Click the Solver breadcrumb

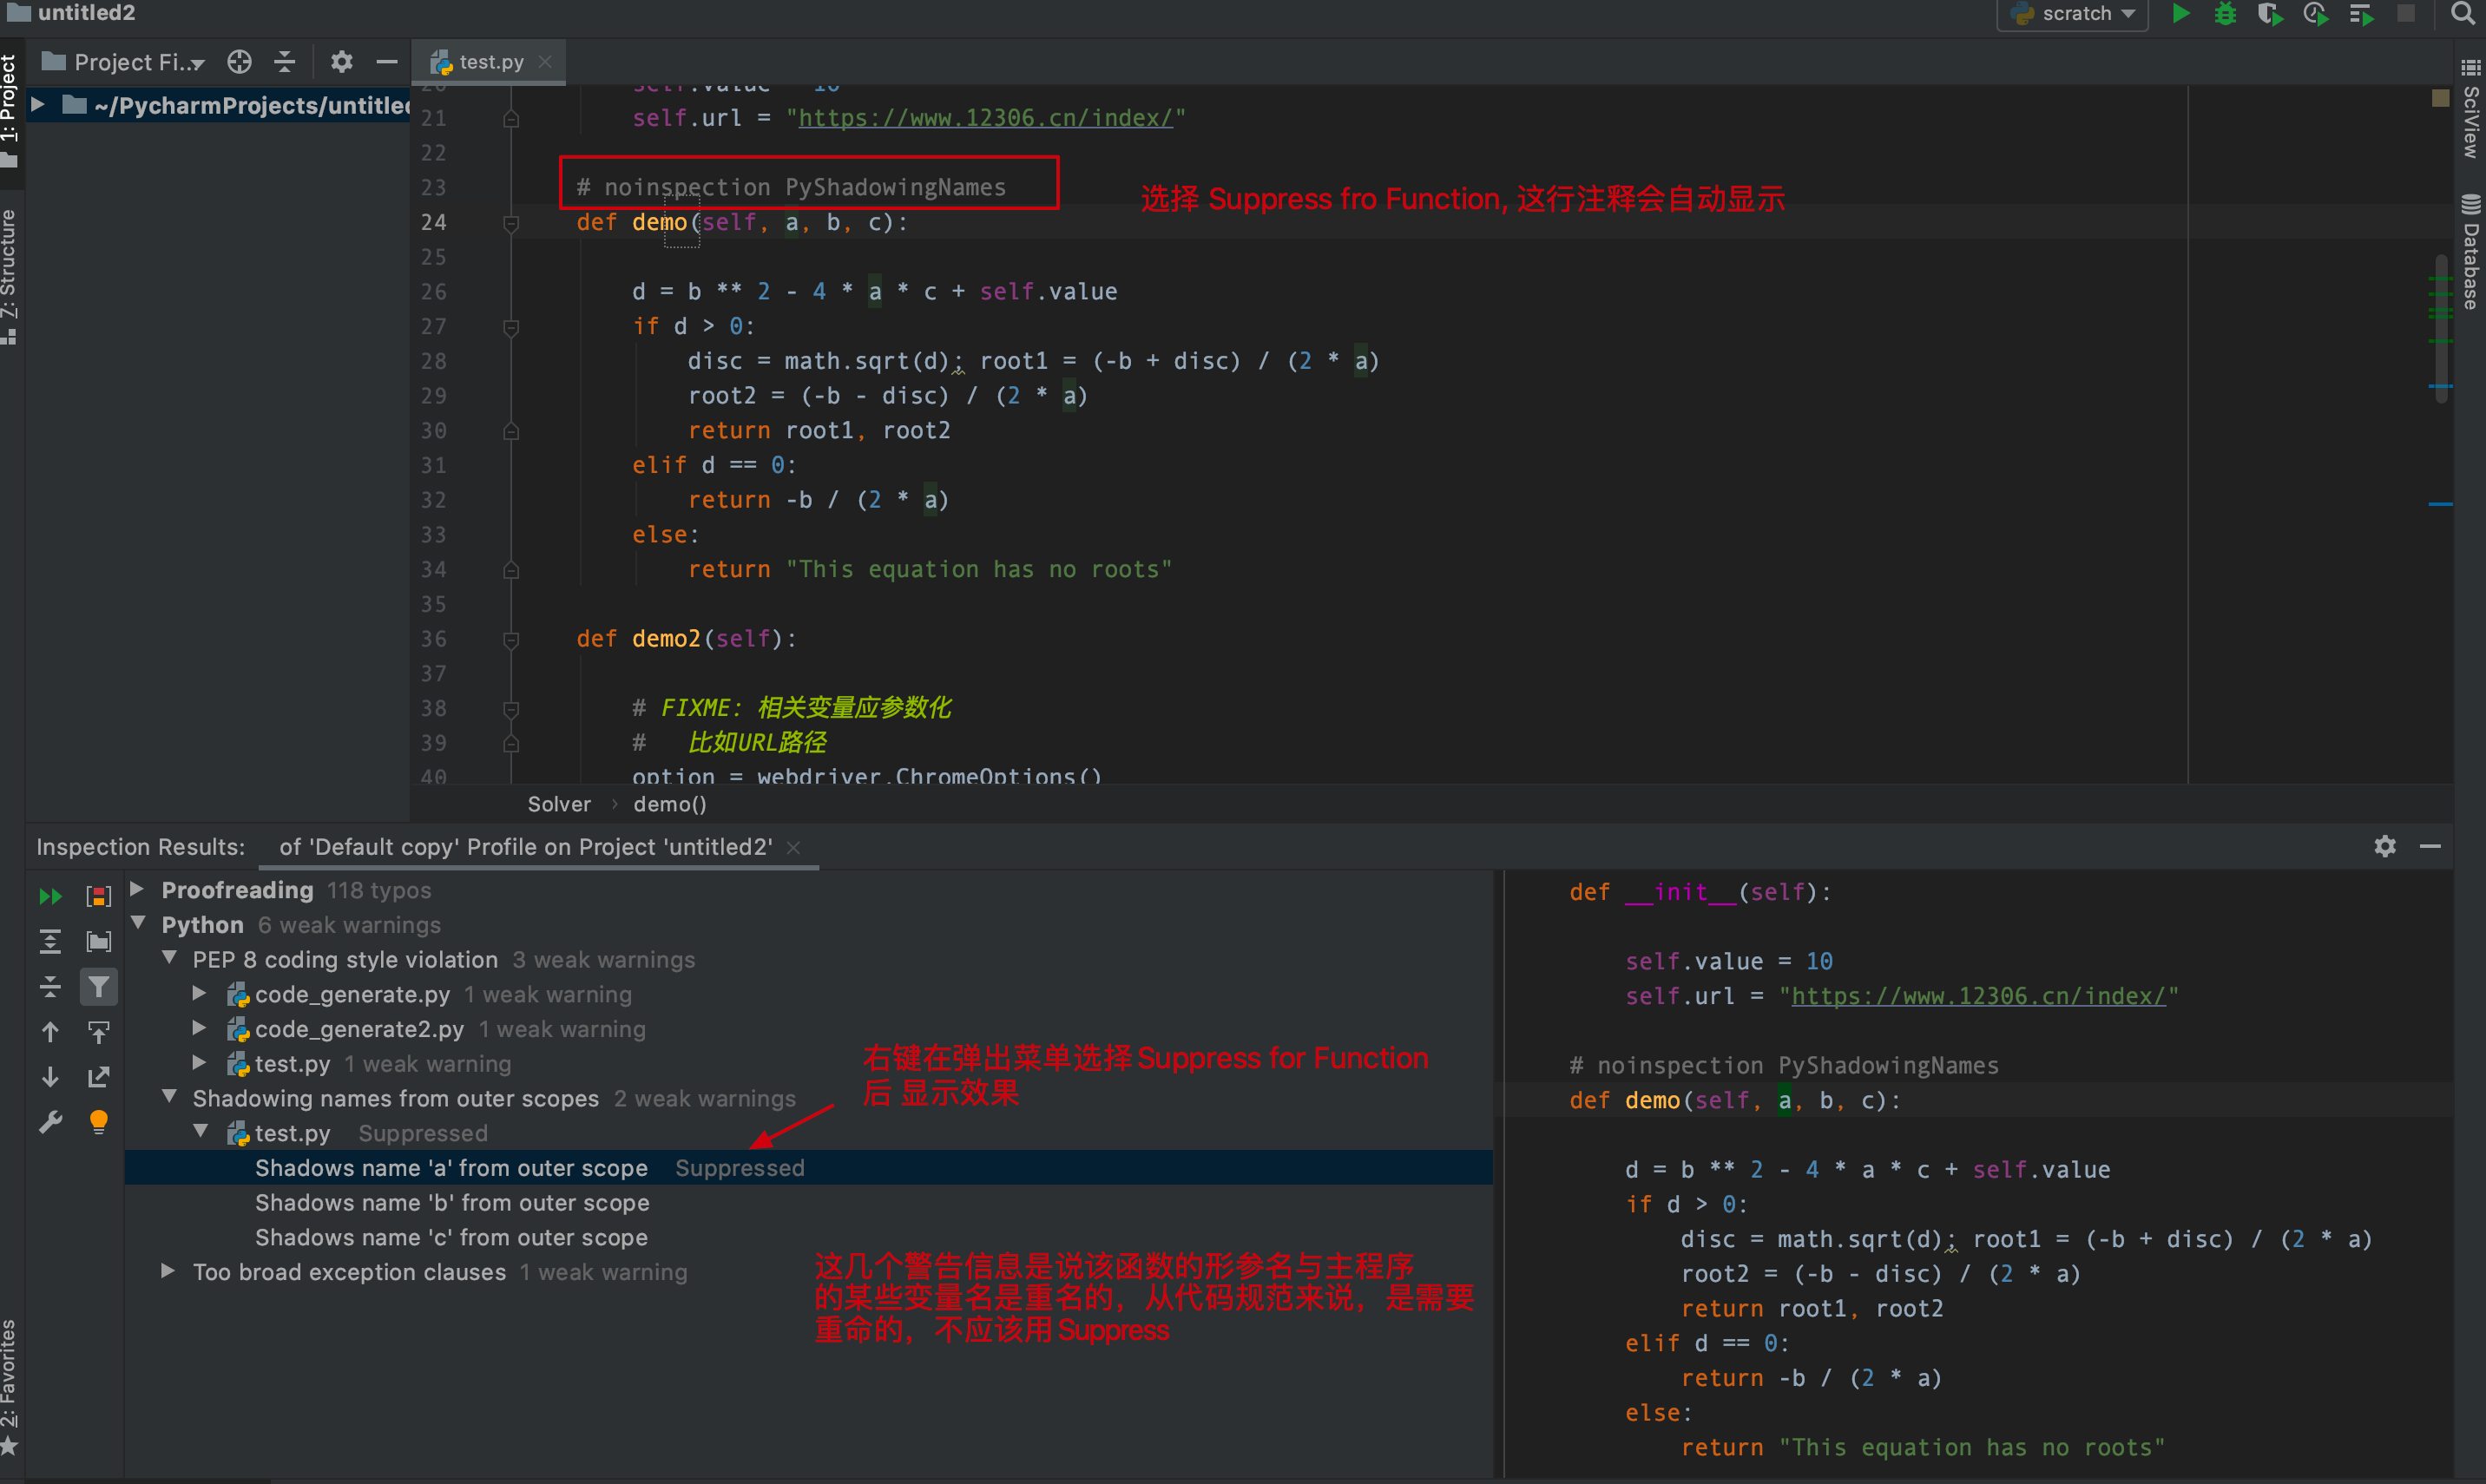[x=559, y=804]
